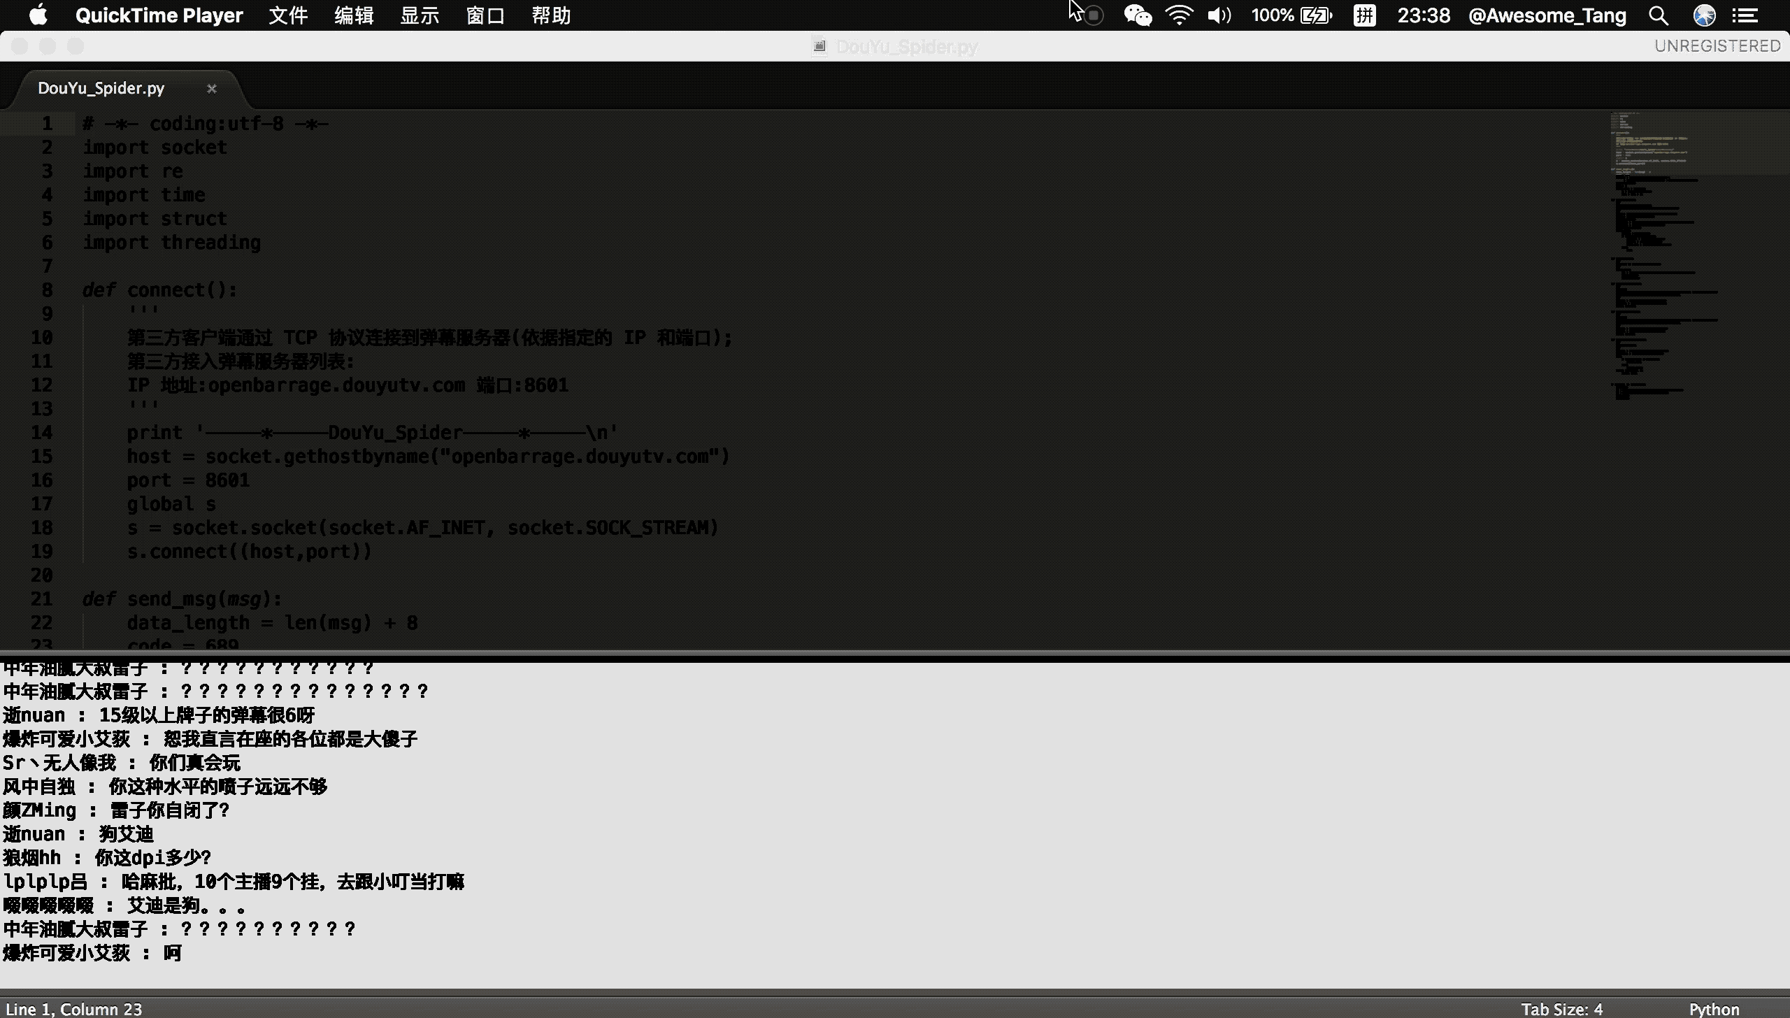This screenshot has height=1018, width=1790.
Task: Click the 'global s' line
Action: point(171,504)
